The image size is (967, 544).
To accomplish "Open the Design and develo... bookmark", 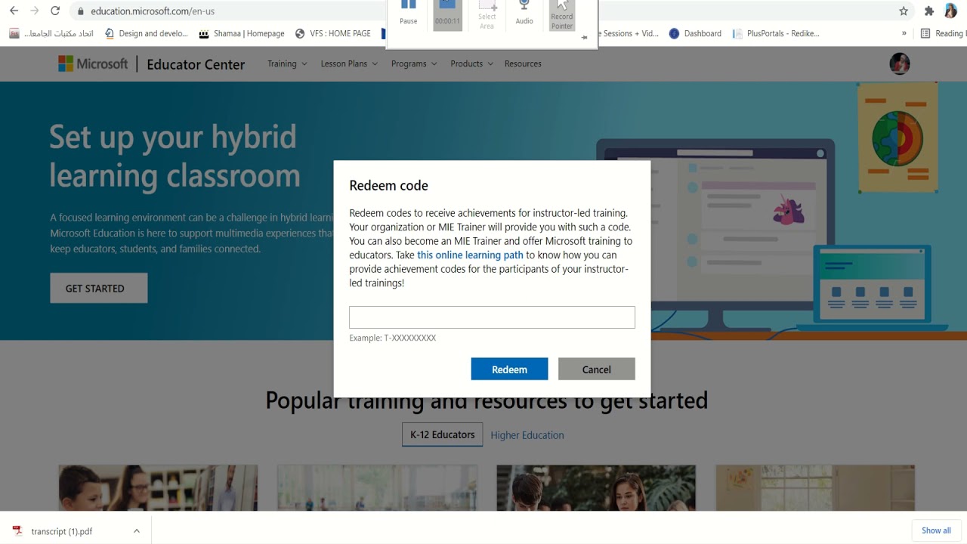I will [146, 33].
